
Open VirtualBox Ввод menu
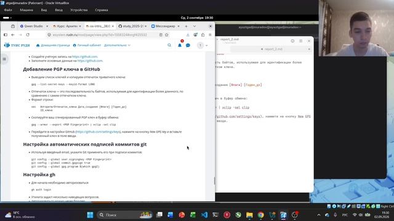pos(59,10)
